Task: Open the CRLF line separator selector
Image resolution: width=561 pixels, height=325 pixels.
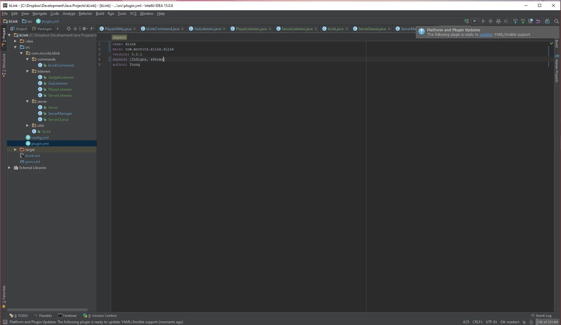Action: click(x=477, y=322)
